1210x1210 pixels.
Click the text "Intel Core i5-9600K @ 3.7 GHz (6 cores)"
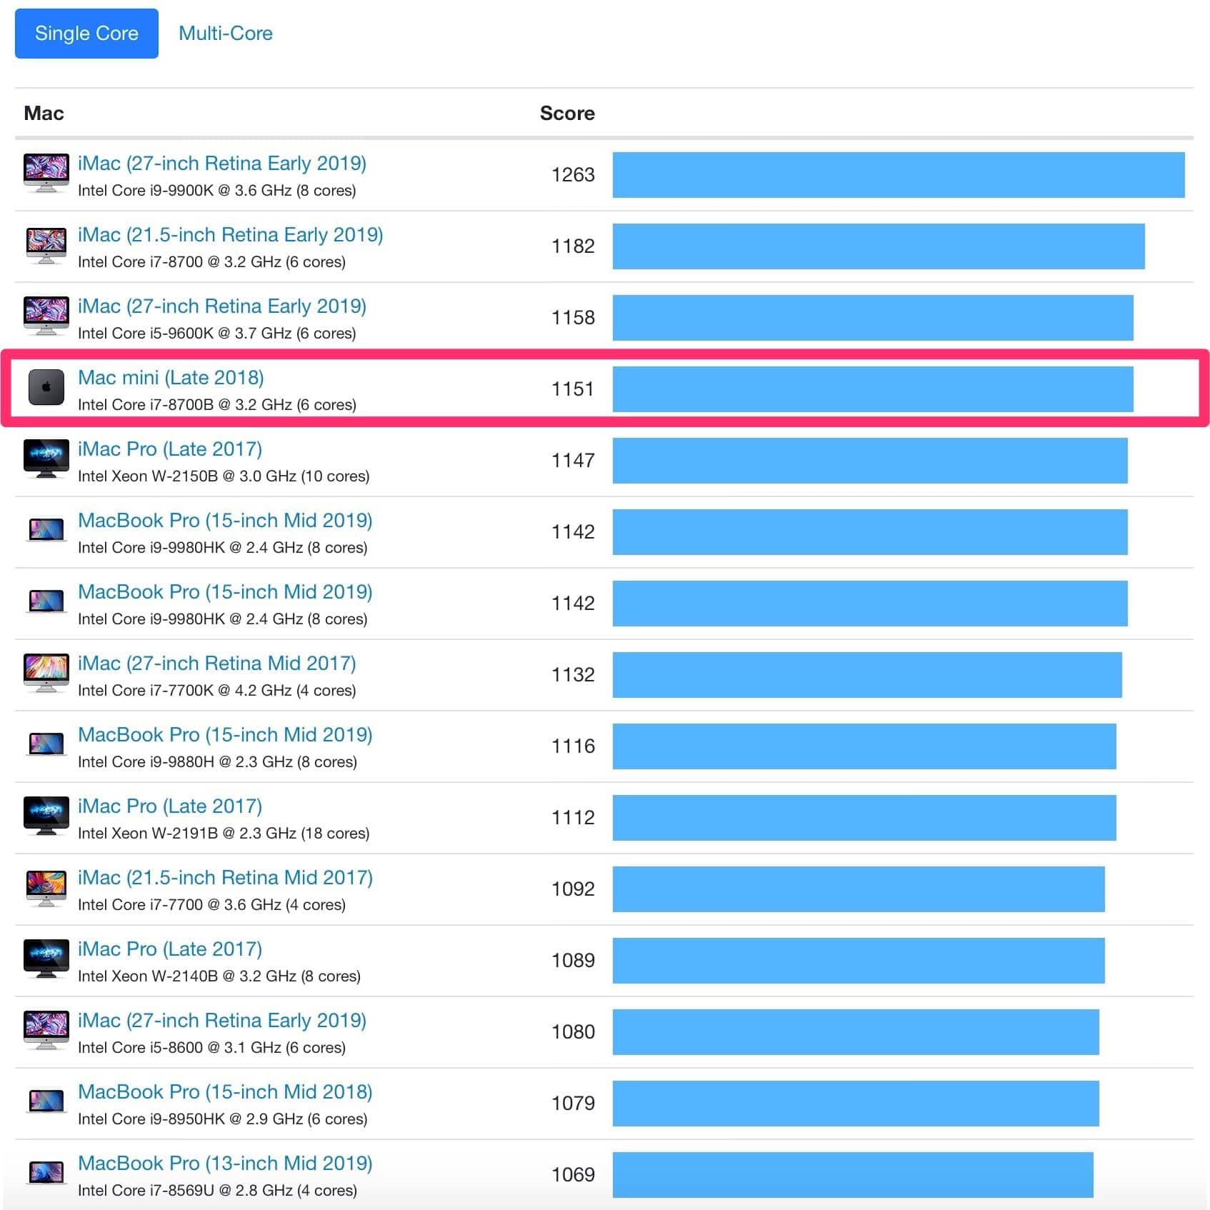(x=217, y=334)
